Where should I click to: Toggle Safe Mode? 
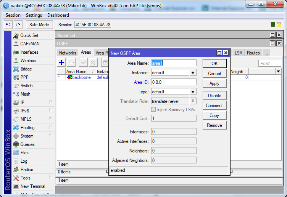[39, 25]
